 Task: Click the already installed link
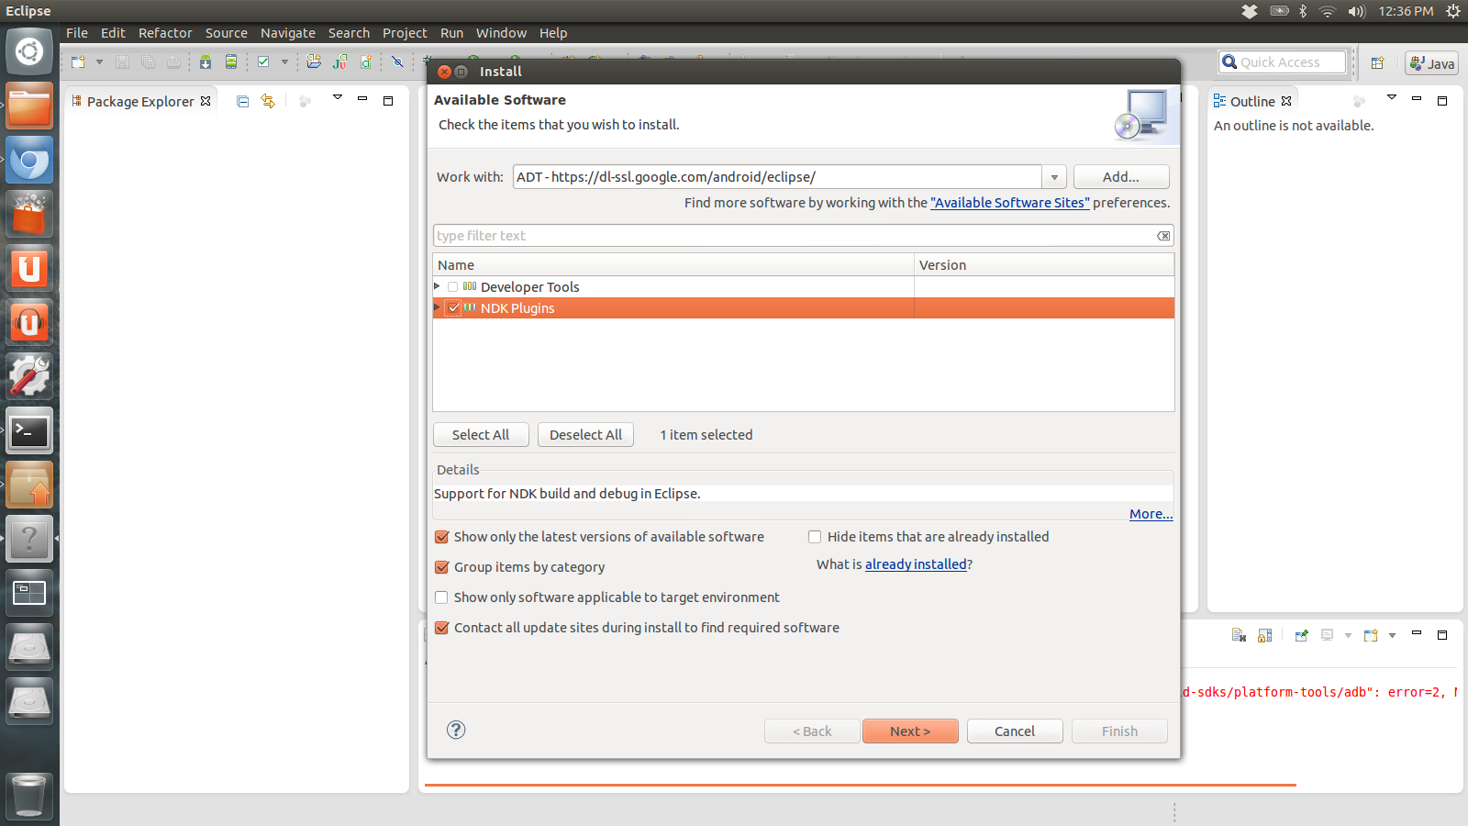click(x=916, y=564)
